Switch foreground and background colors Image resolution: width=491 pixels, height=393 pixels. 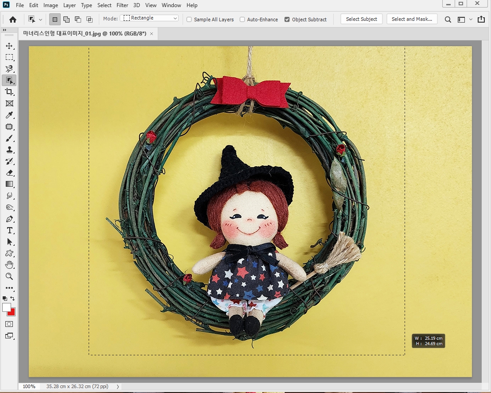pyautogui.click(x=12, y=299)
